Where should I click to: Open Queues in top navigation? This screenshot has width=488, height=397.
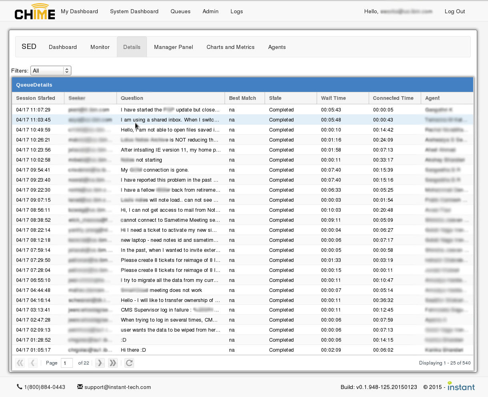pos(181,11)
